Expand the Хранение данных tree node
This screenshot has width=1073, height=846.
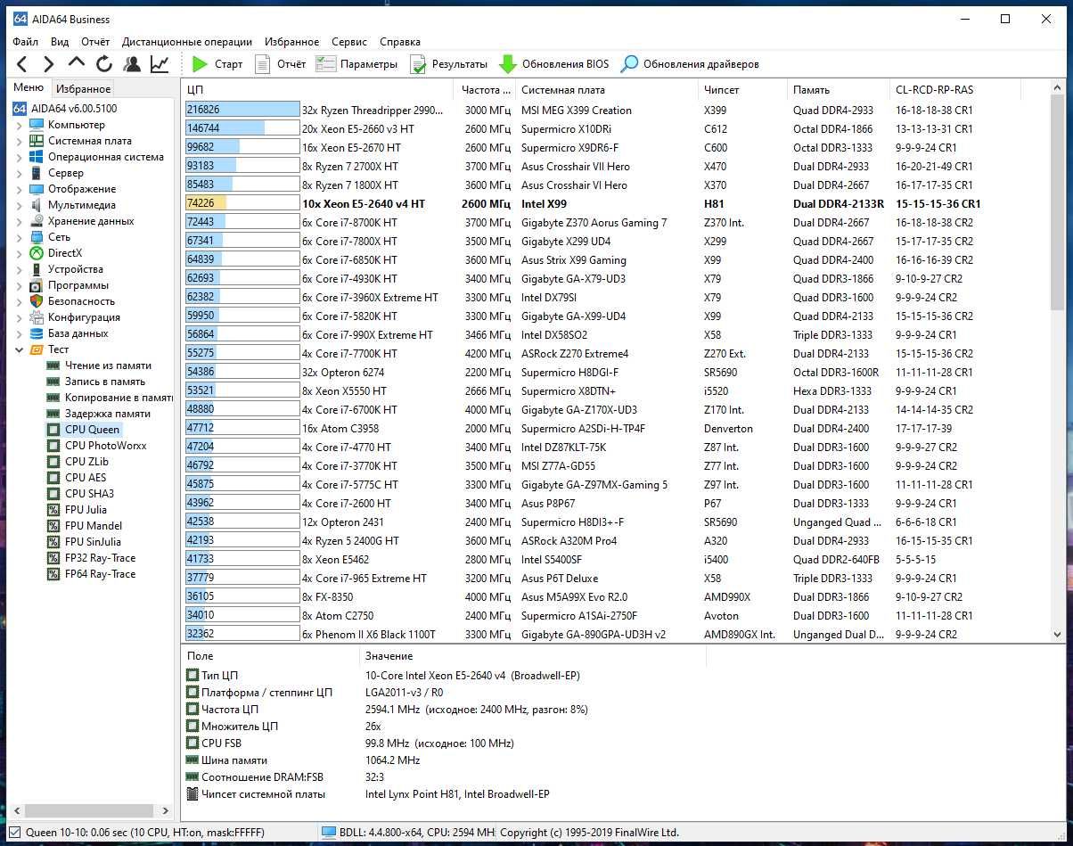click(x=20, y=221)
